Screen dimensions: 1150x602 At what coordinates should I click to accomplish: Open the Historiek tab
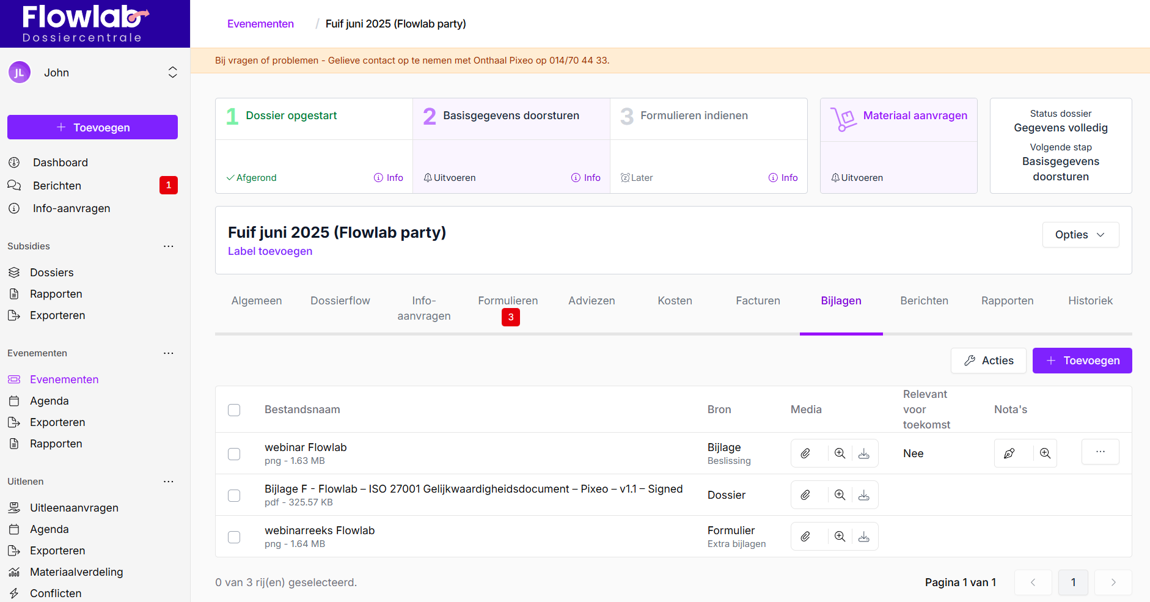(1090, 301)
